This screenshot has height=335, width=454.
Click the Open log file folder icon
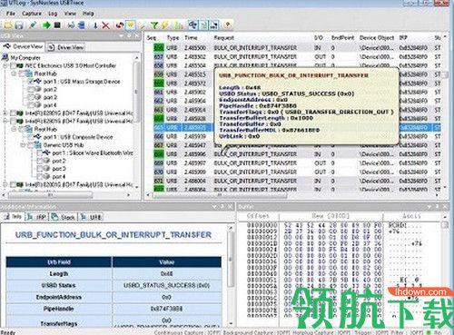point(8,25)
